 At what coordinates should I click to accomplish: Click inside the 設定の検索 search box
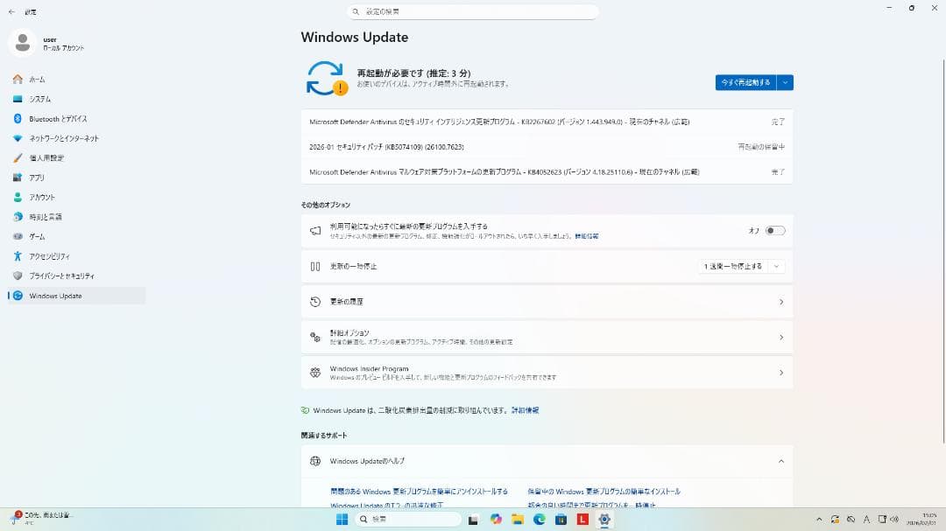(x=473, y=11)
